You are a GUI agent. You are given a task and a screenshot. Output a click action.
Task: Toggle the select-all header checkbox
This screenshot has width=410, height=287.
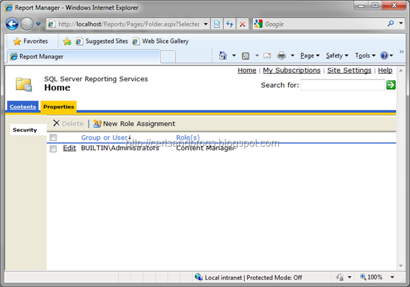[53, 138]
